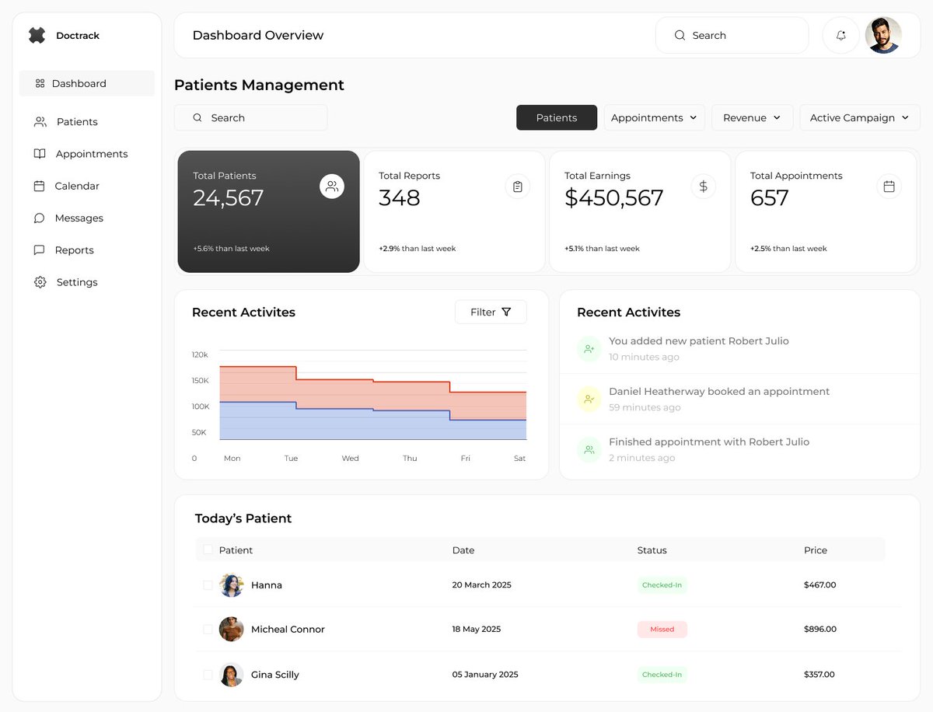Screen dimensions: 933x712
Task: Click the Total Reports clipboard icon
Action: coord(518,187)
